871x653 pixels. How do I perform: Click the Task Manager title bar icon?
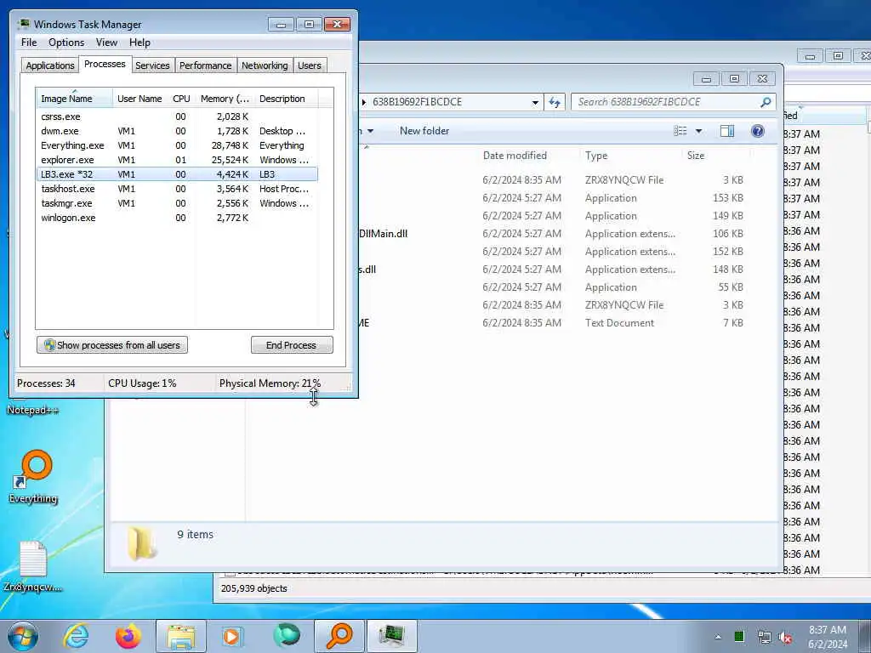click(x=23, y=24)
